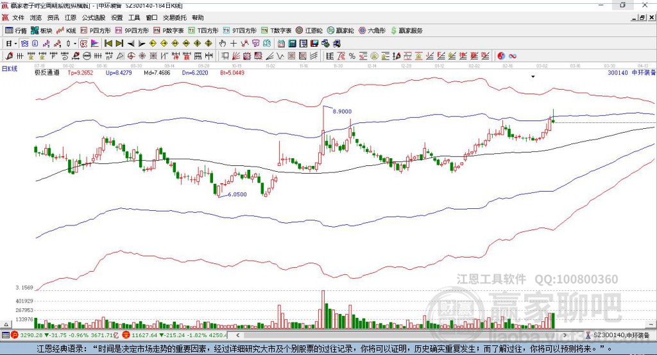Screen dimensions: 657x355
Task: Click the 日K线 label
Action: [10, 69]
